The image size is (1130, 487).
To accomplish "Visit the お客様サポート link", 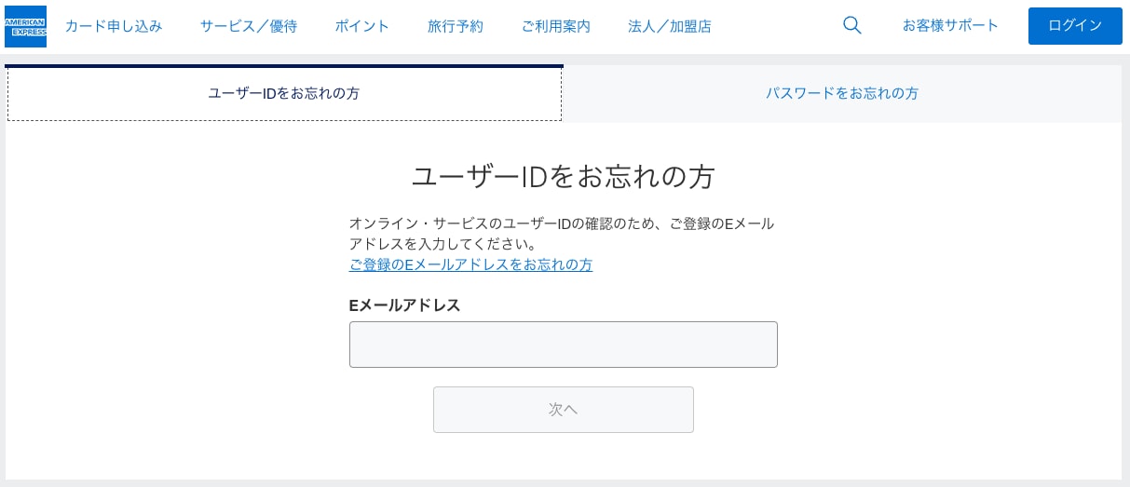I will click(950, 25).
